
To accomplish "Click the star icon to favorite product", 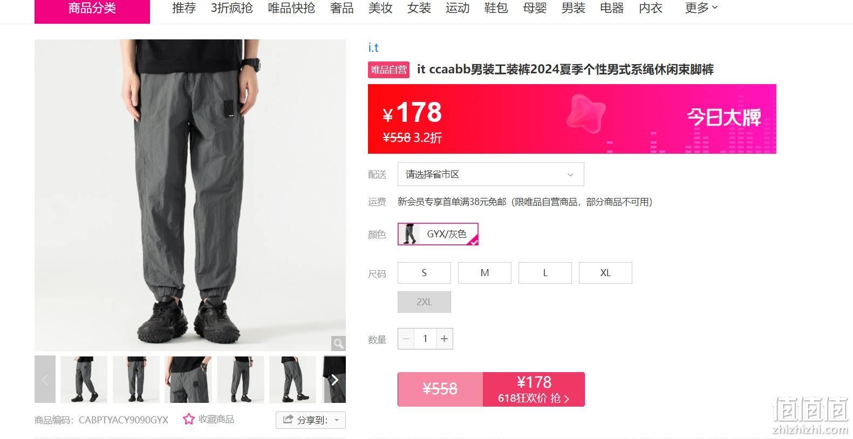I will (188, 419).
